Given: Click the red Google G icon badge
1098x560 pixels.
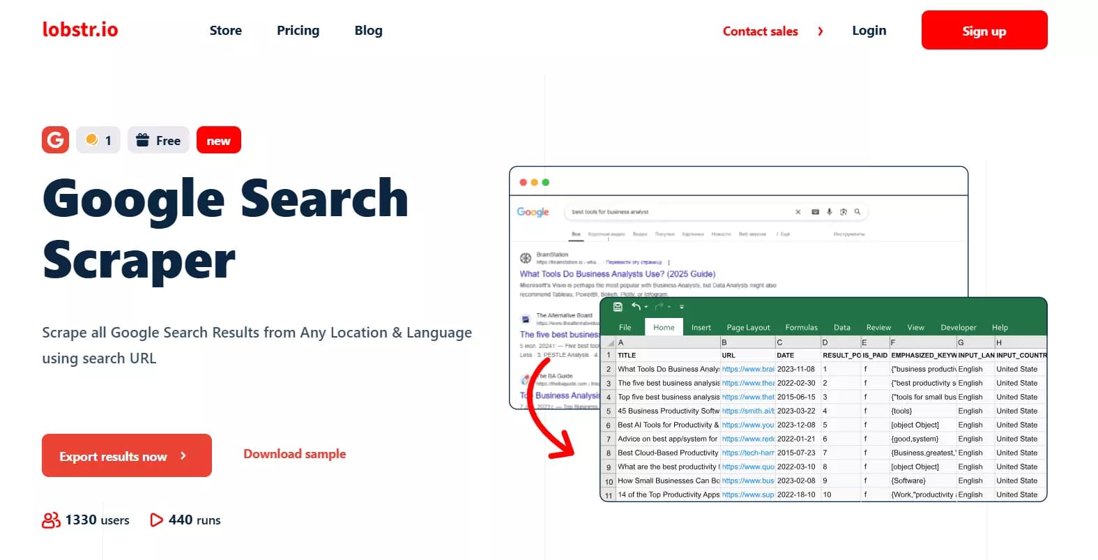Looking at the screenshot, I should 55,139.
